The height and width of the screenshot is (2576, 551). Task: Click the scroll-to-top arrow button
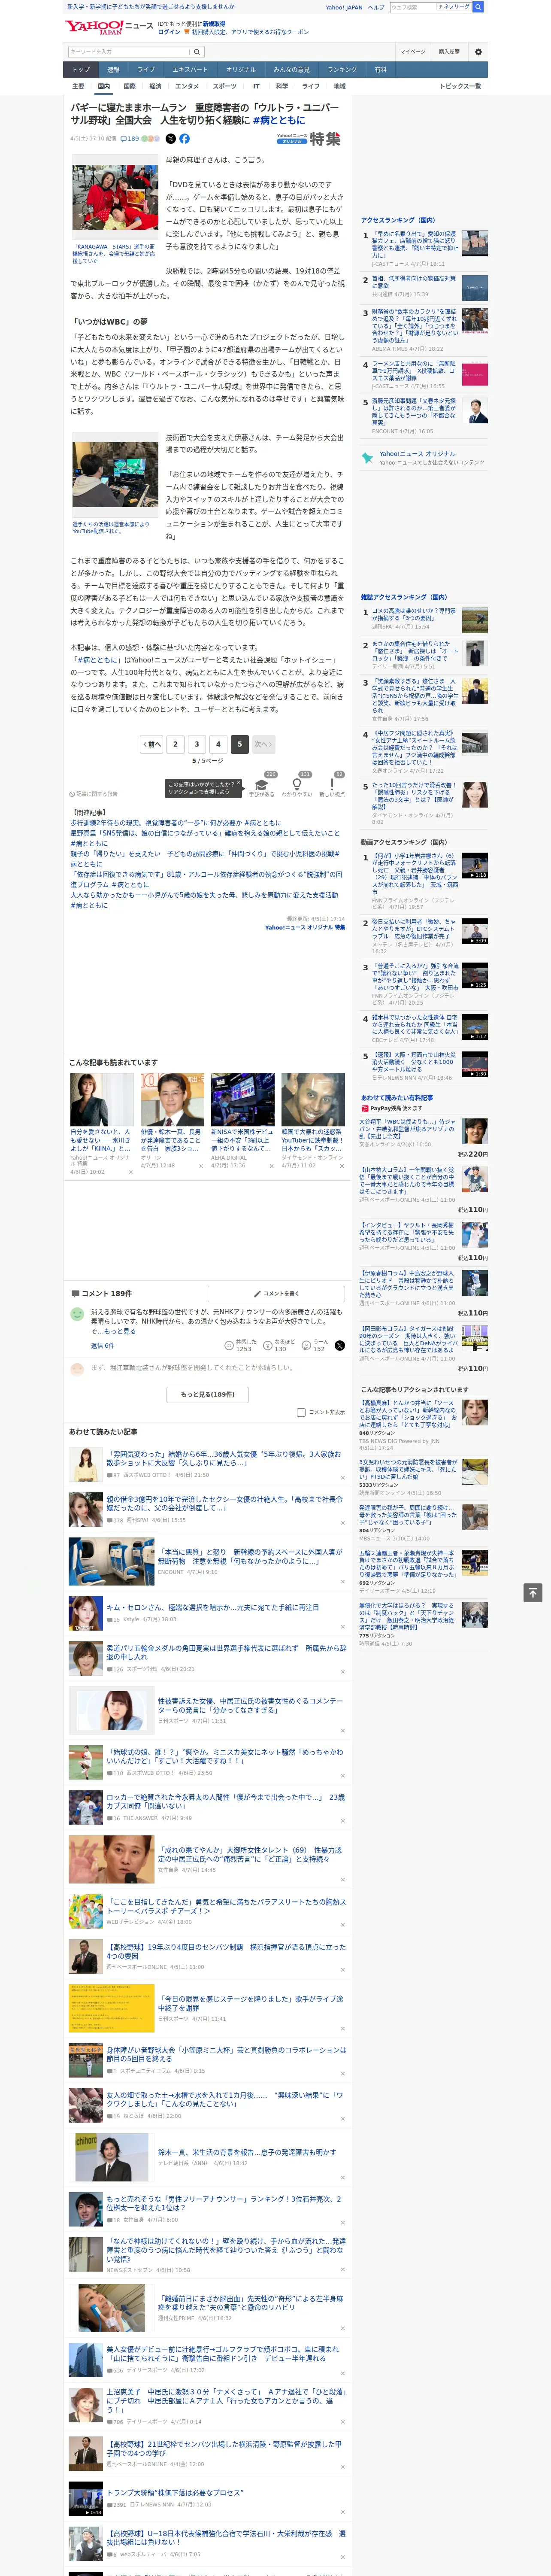[x=533, y=1593]
